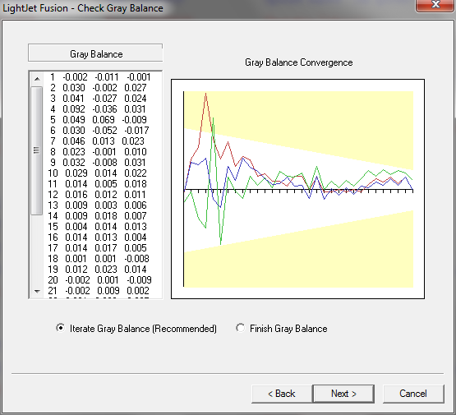Click the list's scroll down arrow
This screenshot has width=456, height=415.
tap(37, 291)
